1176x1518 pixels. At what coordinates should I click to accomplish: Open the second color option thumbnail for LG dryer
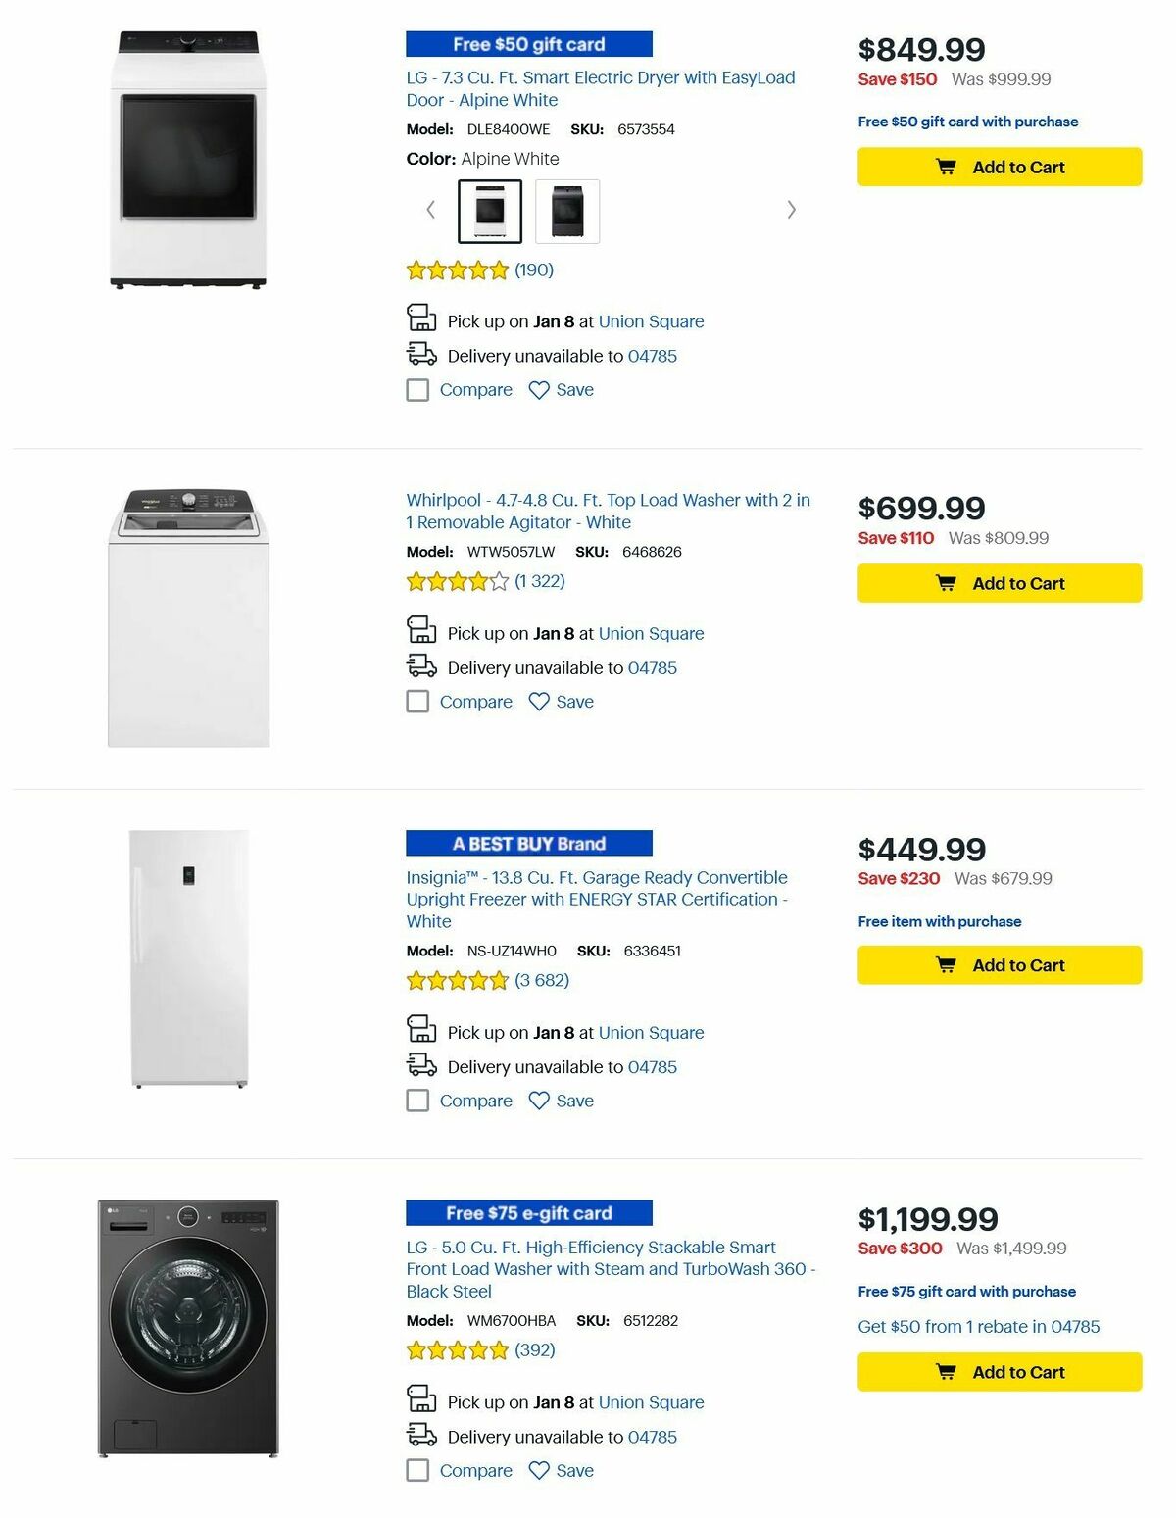566,210
